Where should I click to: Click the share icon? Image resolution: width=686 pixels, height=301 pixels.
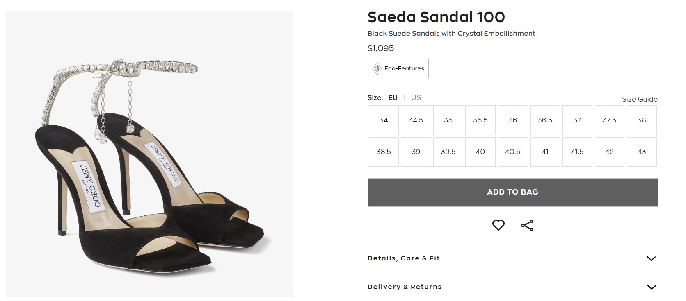coord(527,225)
